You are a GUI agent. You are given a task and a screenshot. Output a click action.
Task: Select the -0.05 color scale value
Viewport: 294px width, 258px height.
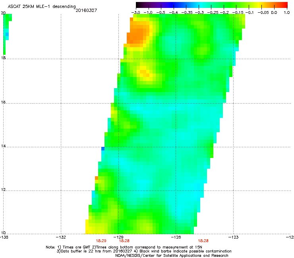(263, 13)
